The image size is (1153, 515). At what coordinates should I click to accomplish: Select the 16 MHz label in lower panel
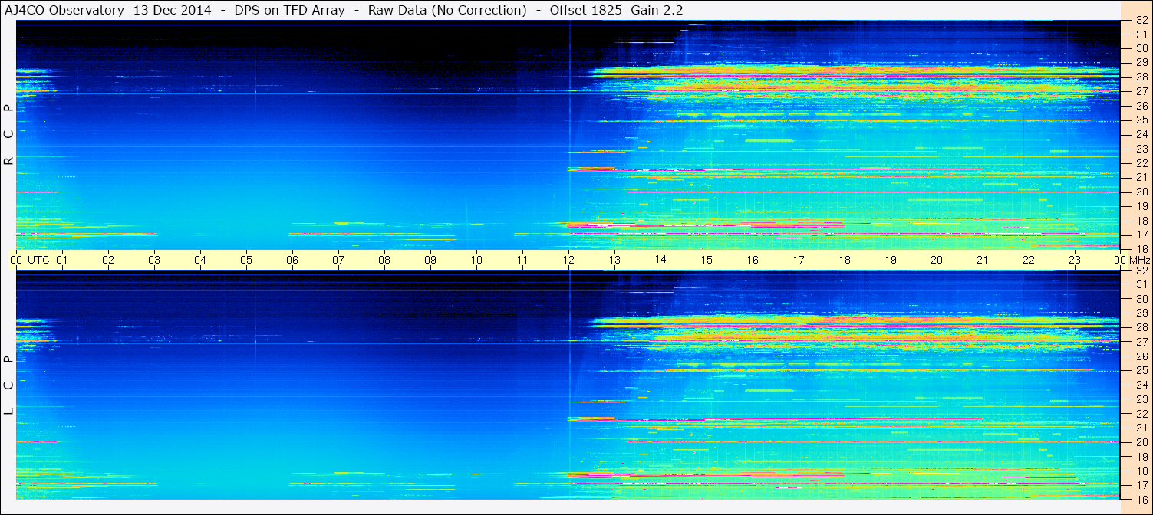point(1141,499)
